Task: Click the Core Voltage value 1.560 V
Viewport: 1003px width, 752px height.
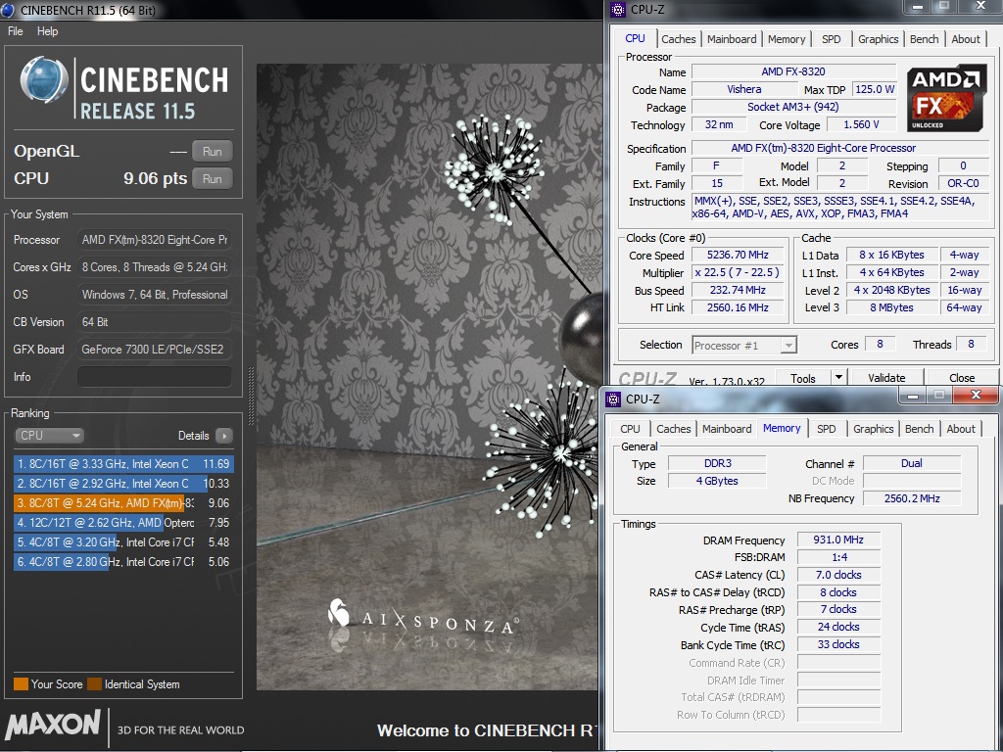Action: pyautogui.click(x=861, y=124)
